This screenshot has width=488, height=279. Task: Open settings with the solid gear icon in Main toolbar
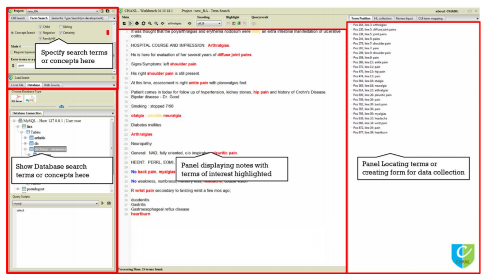pyautogui.click(x=137, y=23)
